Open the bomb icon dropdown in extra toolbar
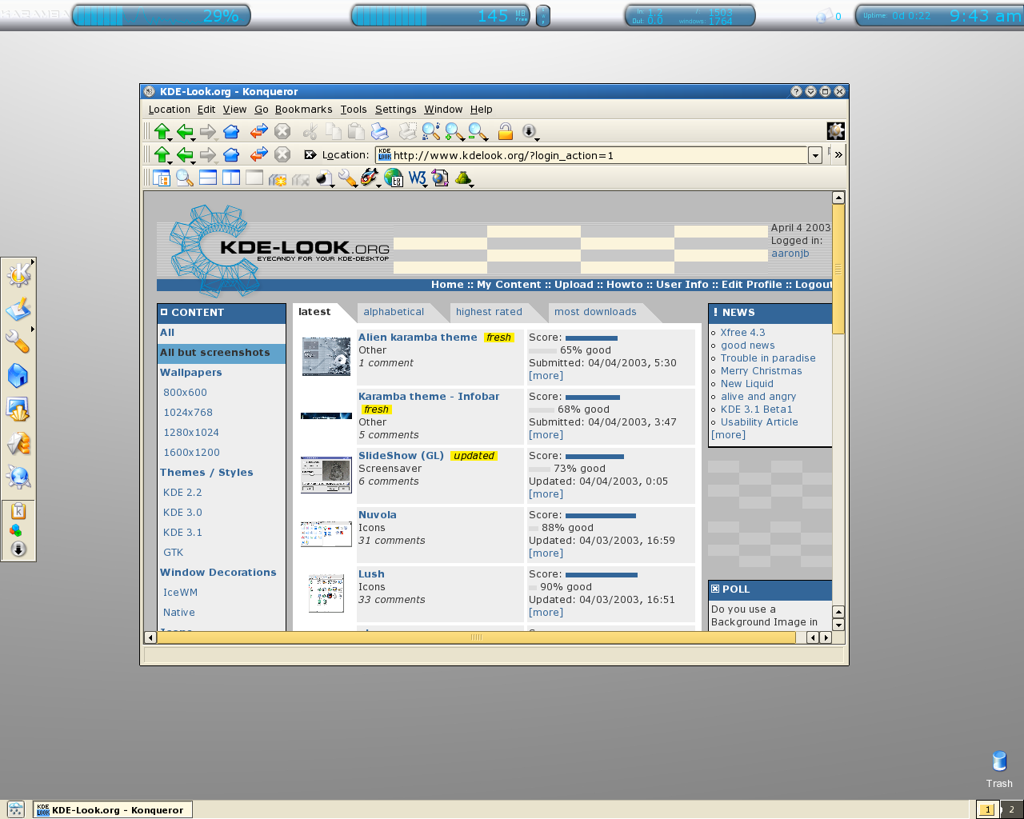The height and width of the screenshot is (819, 1024). [324, 178]
